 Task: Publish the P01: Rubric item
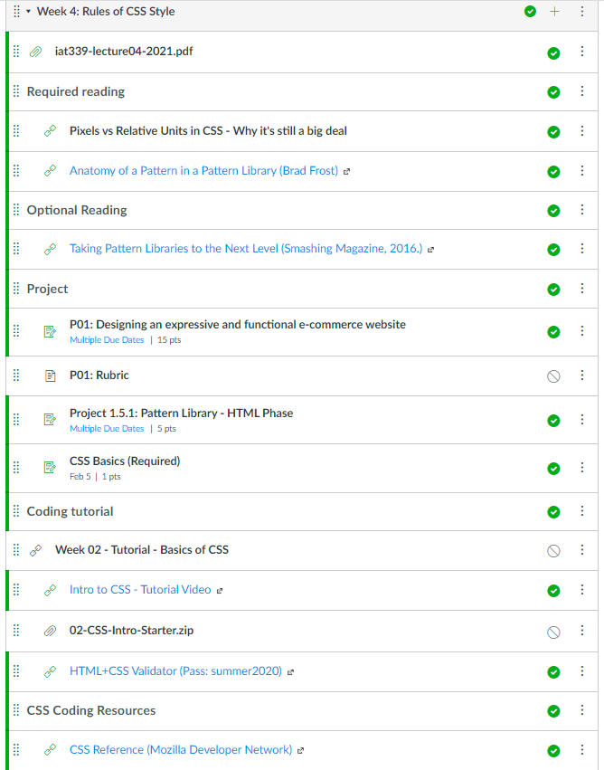tap(554, 375)
